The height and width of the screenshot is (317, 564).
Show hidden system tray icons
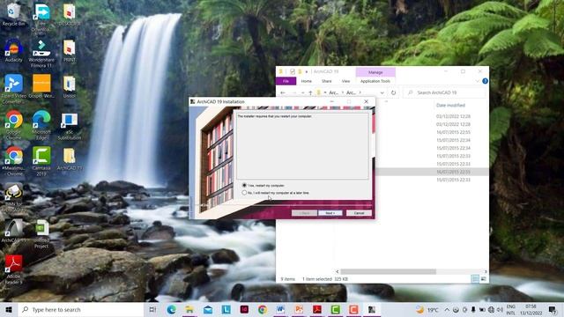click(447, 309)
